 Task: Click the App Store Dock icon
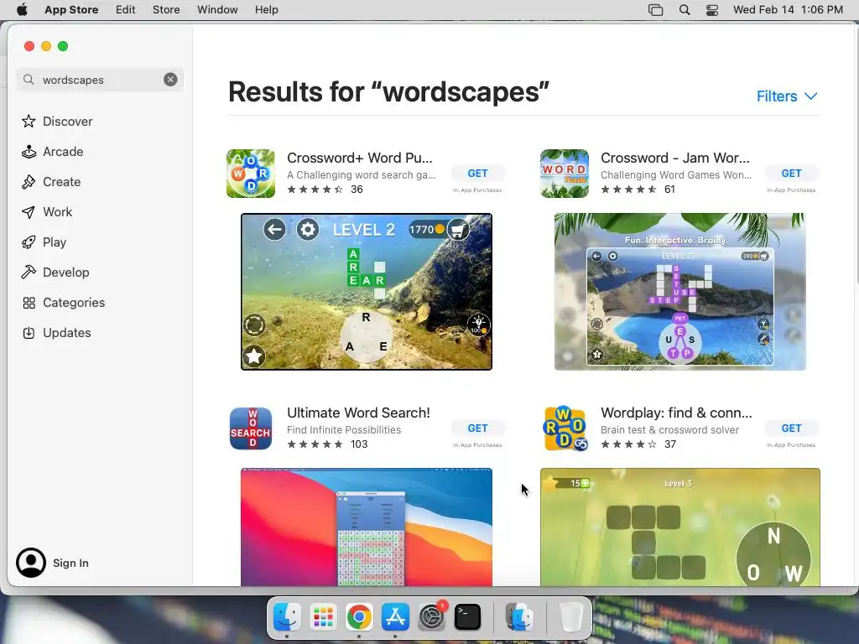395,616
